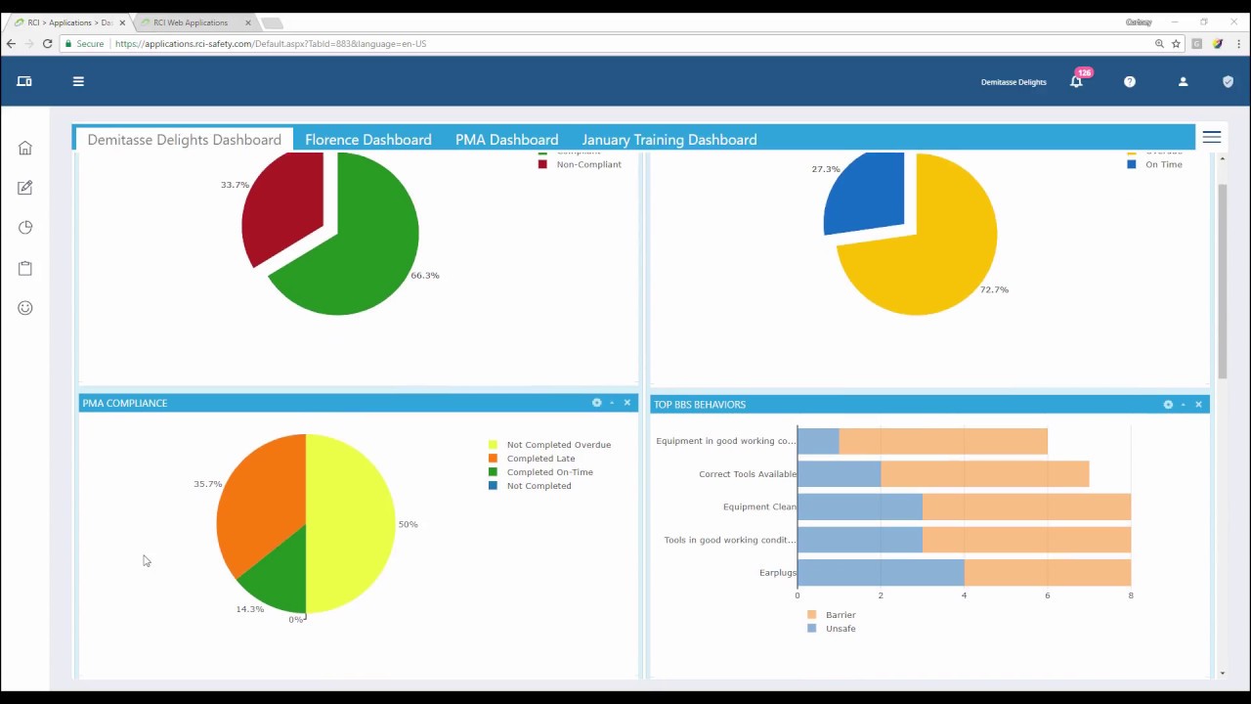Switch to PMA Dashboard tab

(506, 140)
